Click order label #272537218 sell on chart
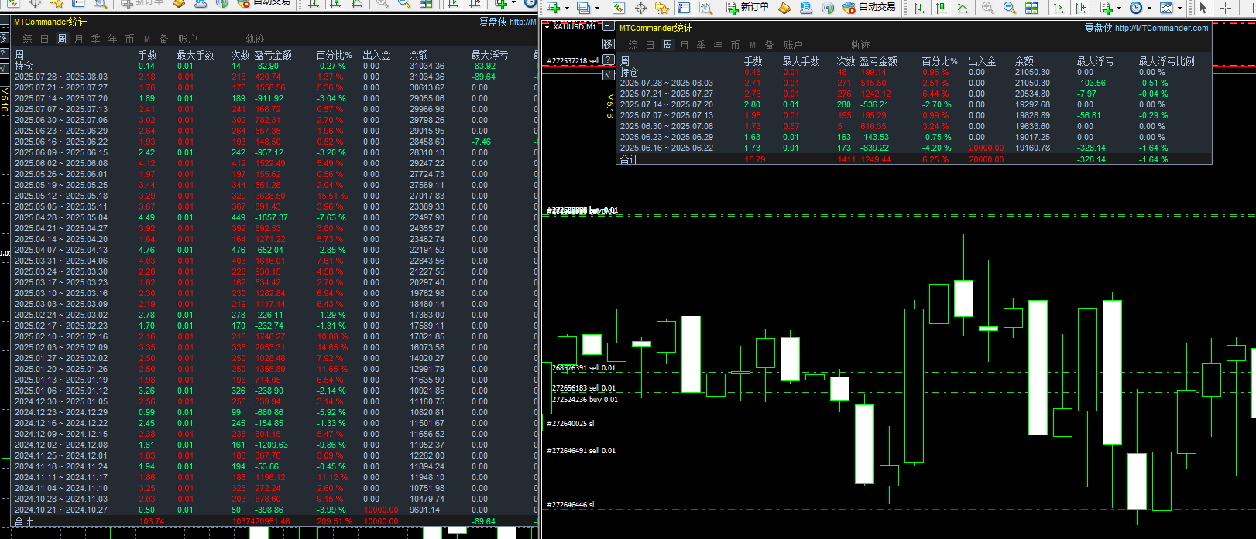 coord(573,60)
